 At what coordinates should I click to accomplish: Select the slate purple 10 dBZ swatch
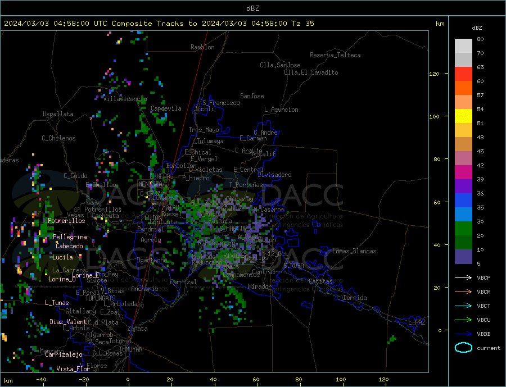pyautogui.click(x=463, y=257)
